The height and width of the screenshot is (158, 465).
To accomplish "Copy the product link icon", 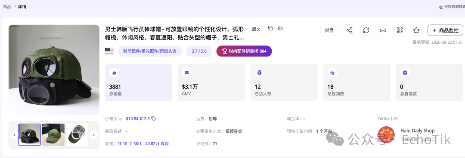I will [383, 30].
